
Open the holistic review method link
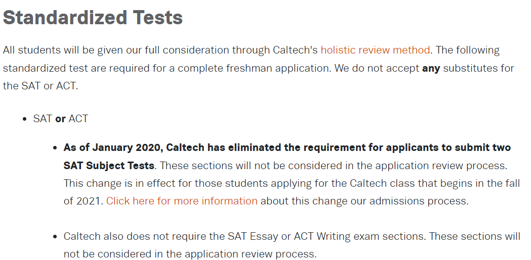click(x=375, y=50)
